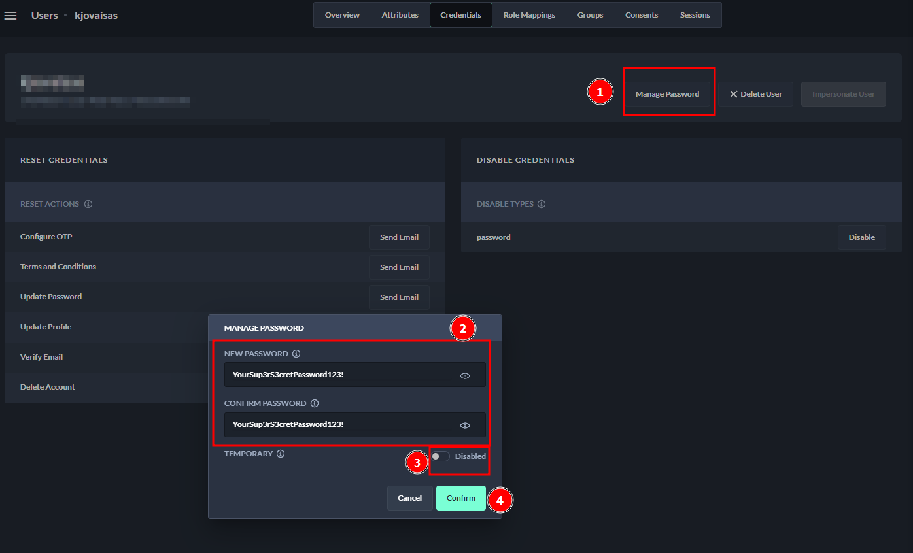Viewport: 913px width, 553px height.
Task: Toggle visibility of New Password field
Action: [465, 375]
